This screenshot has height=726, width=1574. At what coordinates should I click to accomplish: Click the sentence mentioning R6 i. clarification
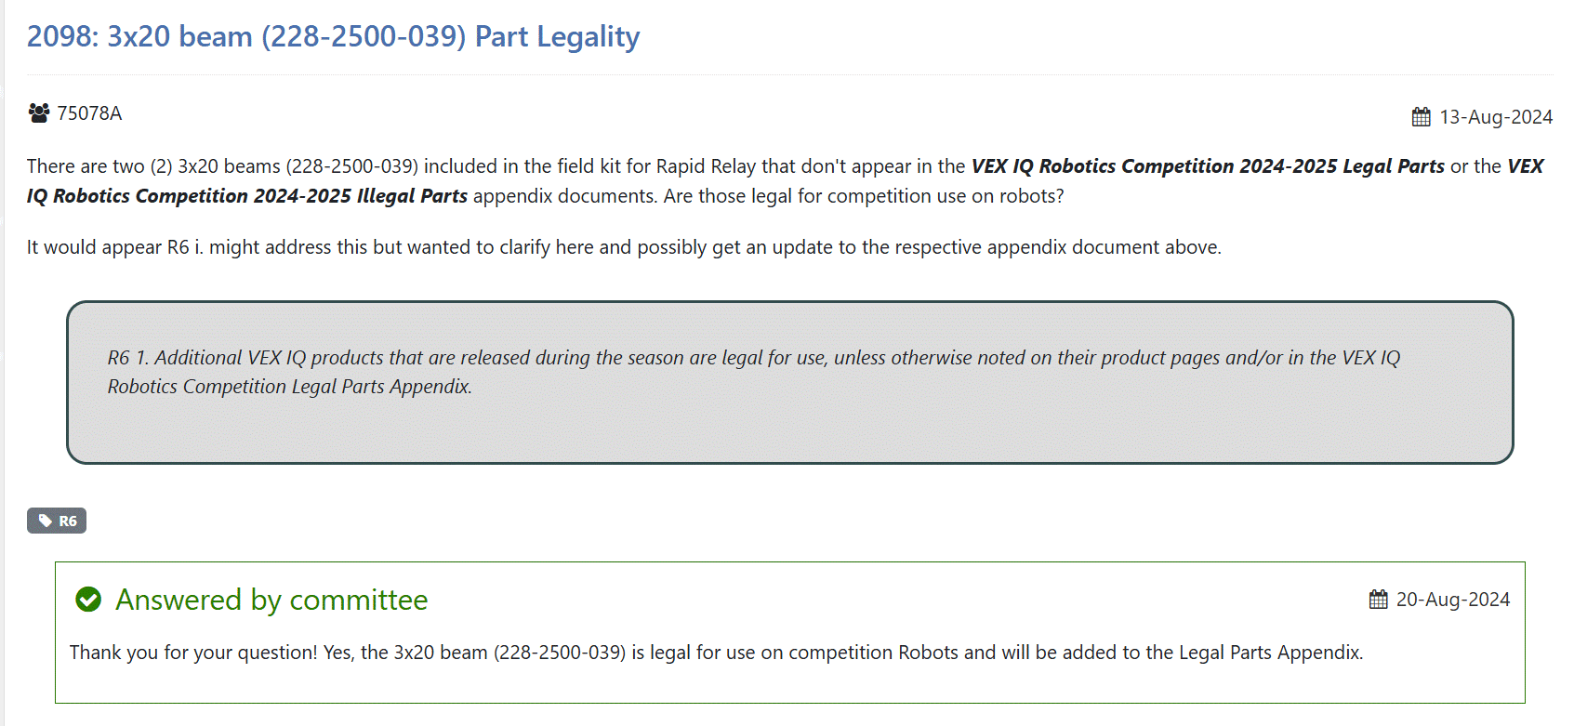(x=624, y=247)
